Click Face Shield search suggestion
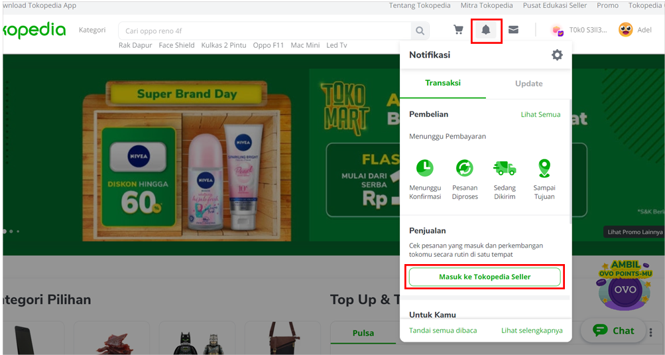This screenshot has height=355, width=665. point(176,45)
